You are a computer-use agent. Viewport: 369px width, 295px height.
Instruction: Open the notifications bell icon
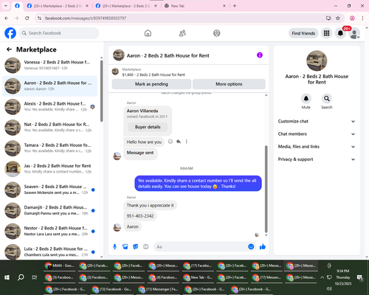coord(340,33)
